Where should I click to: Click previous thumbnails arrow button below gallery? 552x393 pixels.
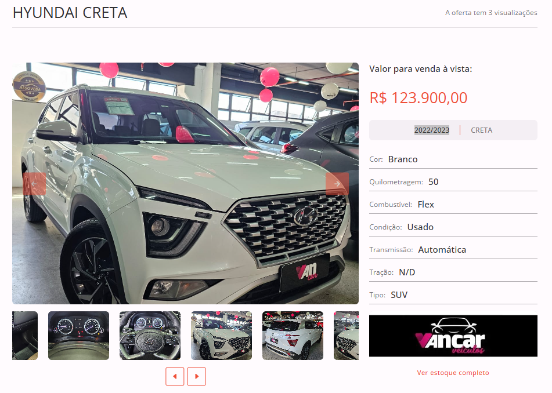[x=175, y=376]
